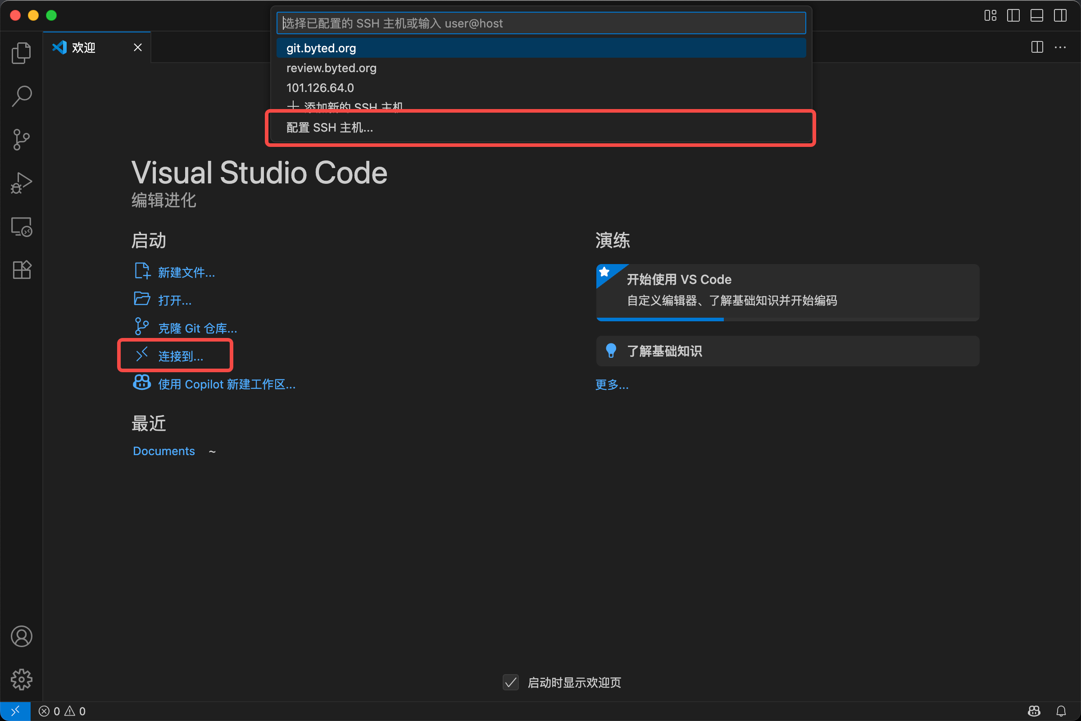Uncheck the show welcome page on startup checkbox
This screenshot has height=721, width=1081.
click(511, 682)
